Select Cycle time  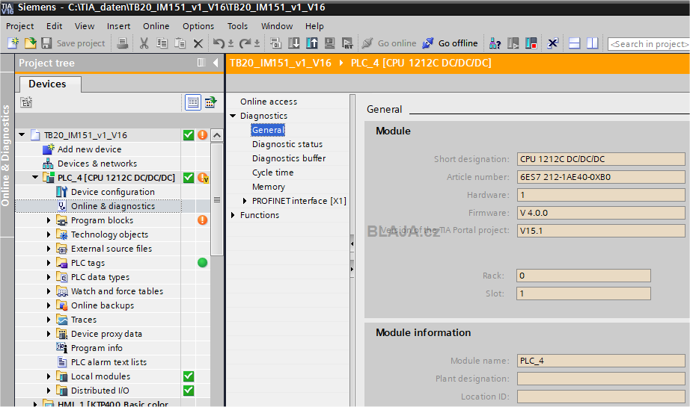(273, 173)
